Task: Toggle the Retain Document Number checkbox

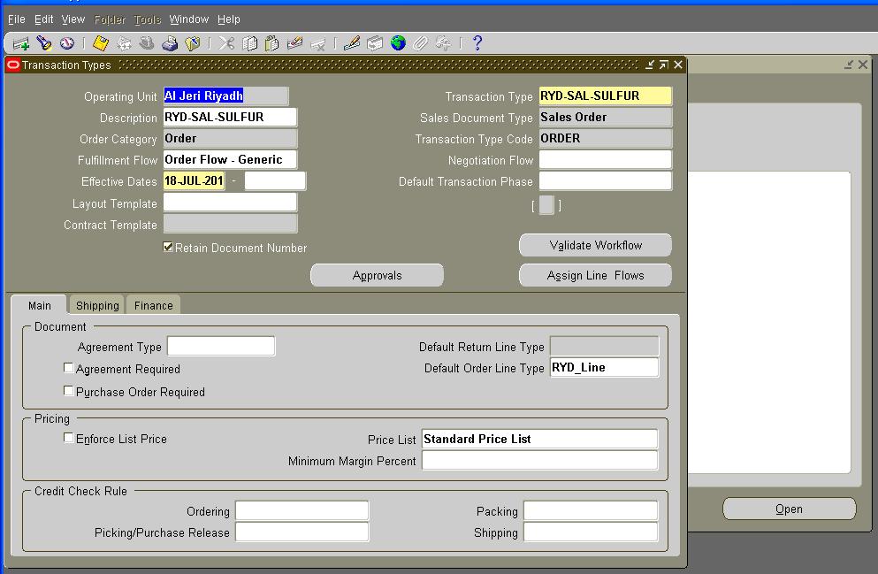Action: click(x=167, y=248)
